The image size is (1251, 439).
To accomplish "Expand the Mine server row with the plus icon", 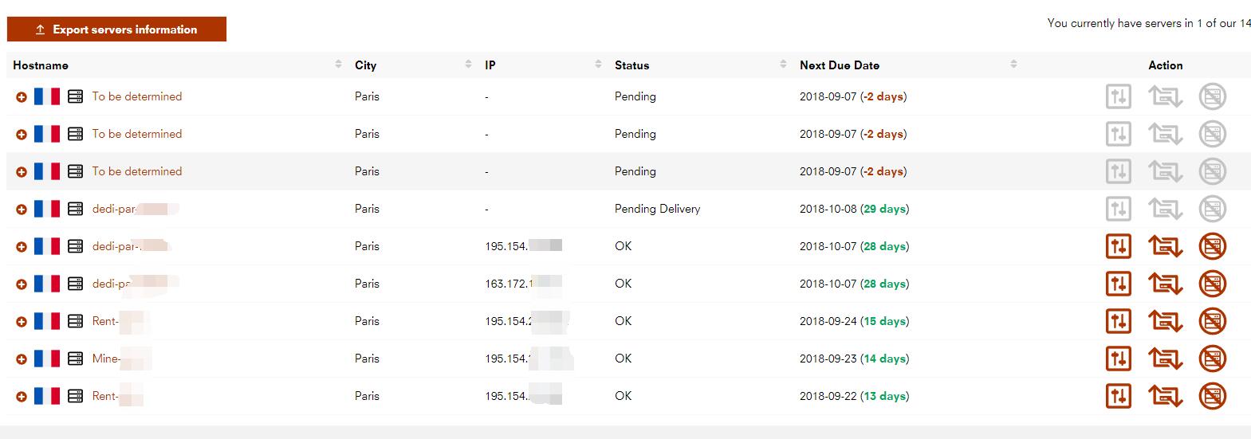I will click(x=22, y=359).
